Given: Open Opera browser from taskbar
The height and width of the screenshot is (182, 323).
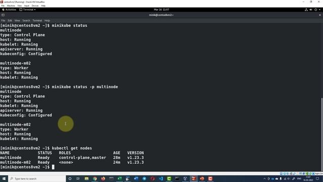Looking at the screenshot, I should tap(152, 178).
